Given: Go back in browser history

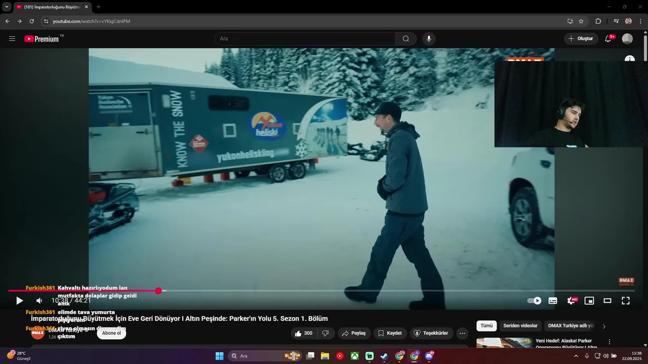Looking at the screenshot, I should point(7,21).
